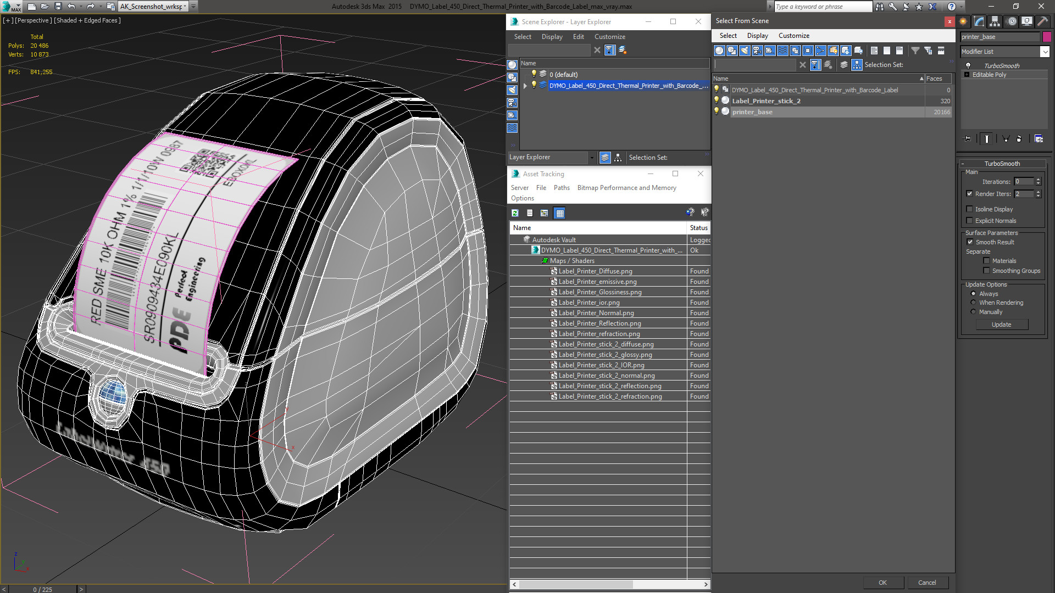Open the Motion command panel tab
The height and width of the screenshot is (593, 1055).
click(1011, 21)
